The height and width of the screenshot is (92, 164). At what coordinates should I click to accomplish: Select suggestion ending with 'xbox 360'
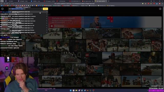(x=28, y=26)
